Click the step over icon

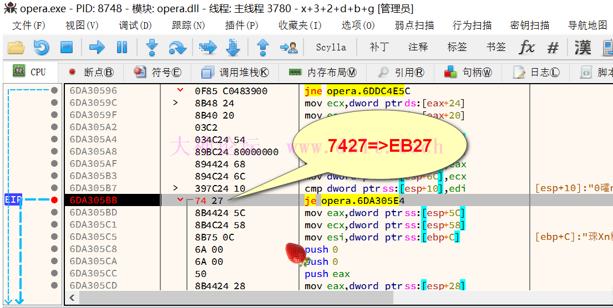coord(177,48)
